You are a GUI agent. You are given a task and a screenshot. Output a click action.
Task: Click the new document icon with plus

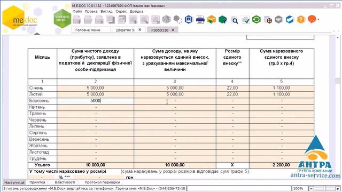click(x=77, y=20)
